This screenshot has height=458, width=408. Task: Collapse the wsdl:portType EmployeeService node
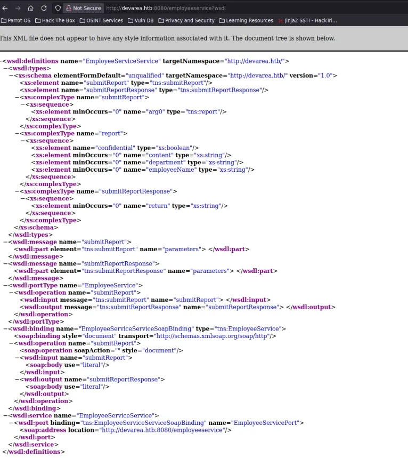[5, 285]
